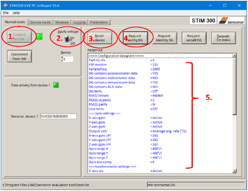
Task: Click the Serial no. device 1 field
Action: click(x=58, y=116)
